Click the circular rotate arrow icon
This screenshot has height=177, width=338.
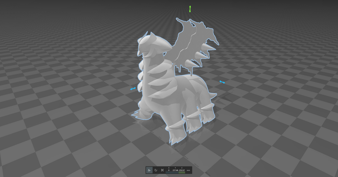click(x=156, y=170)
